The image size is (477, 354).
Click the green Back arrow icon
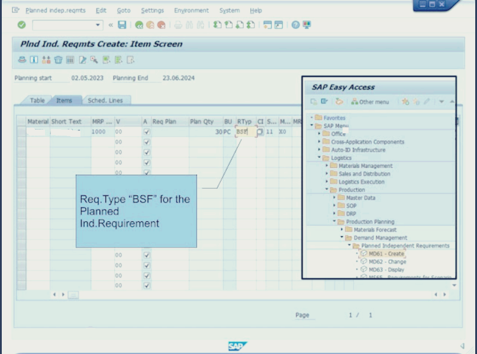(x=139, y=25)
